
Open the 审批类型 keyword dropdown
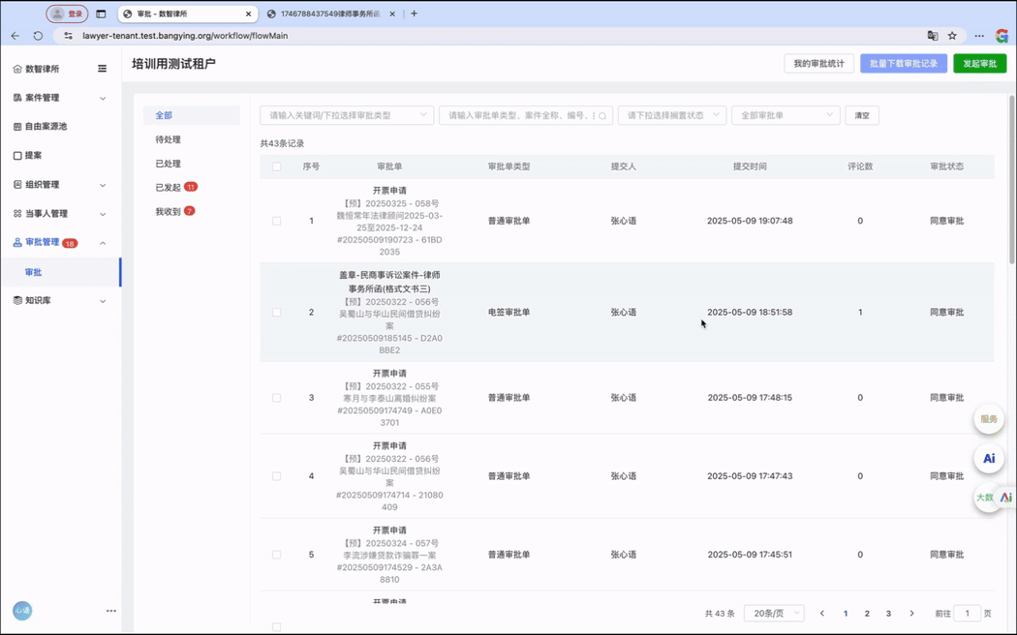coord(347,115)
